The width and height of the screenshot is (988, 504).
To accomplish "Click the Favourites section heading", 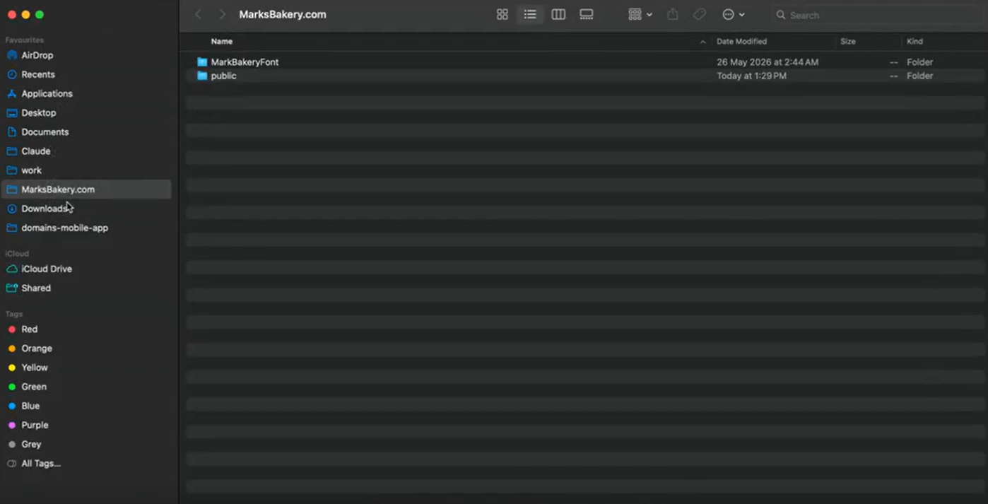I will tap(24, 40).
